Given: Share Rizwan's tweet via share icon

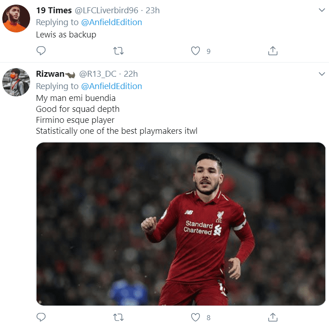Looking at the screenshot, I should tap(273, 317).
